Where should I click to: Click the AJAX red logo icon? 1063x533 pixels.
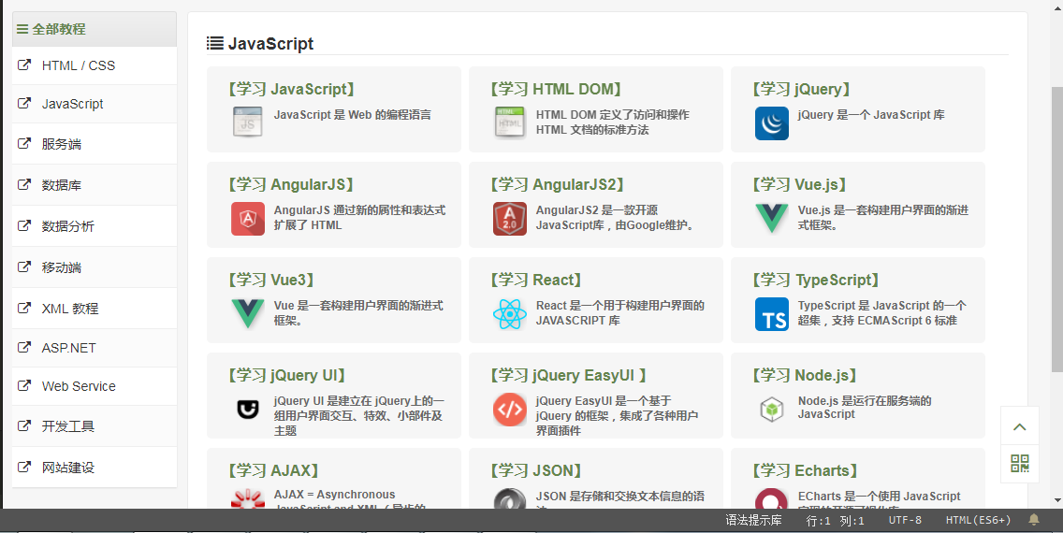247,498
